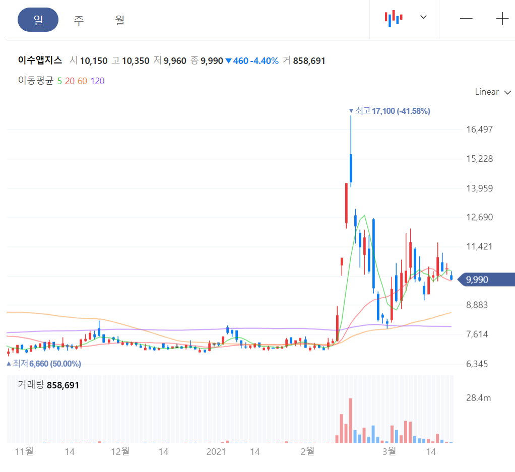Screen dimensions: 515x472
Task: Switch to the 주 (weekly) chart tab
Action: 79,20
